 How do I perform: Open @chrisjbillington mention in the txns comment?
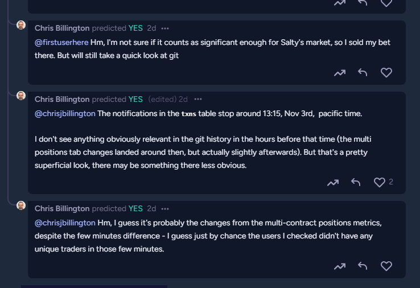[65, 114]
